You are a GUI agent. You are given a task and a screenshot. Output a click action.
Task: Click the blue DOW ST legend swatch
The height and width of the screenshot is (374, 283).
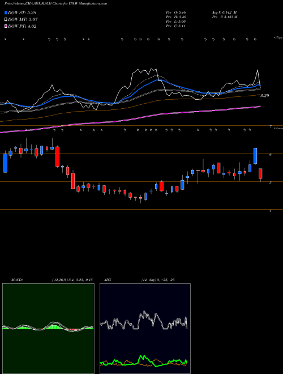6,12
